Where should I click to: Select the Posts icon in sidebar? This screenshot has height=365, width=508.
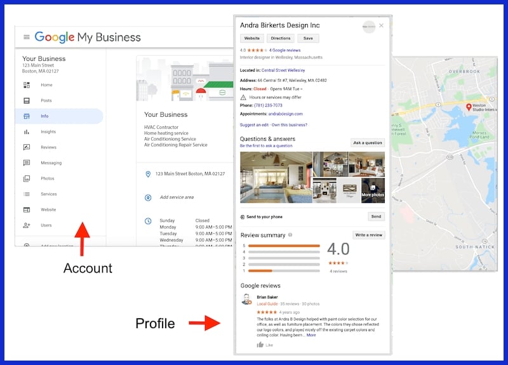(27, 100)
